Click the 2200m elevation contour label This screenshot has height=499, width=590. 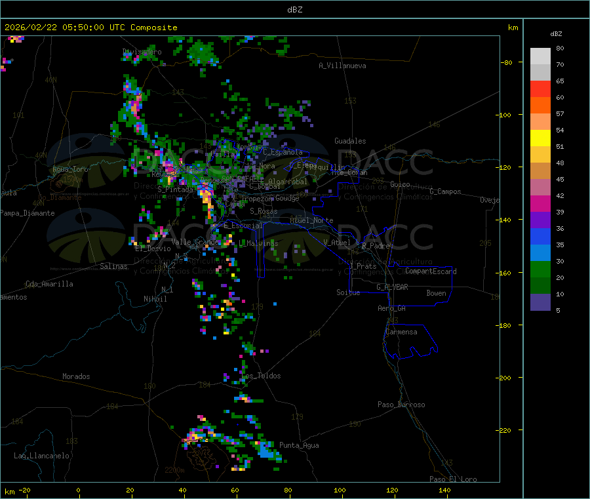[174, 470]
